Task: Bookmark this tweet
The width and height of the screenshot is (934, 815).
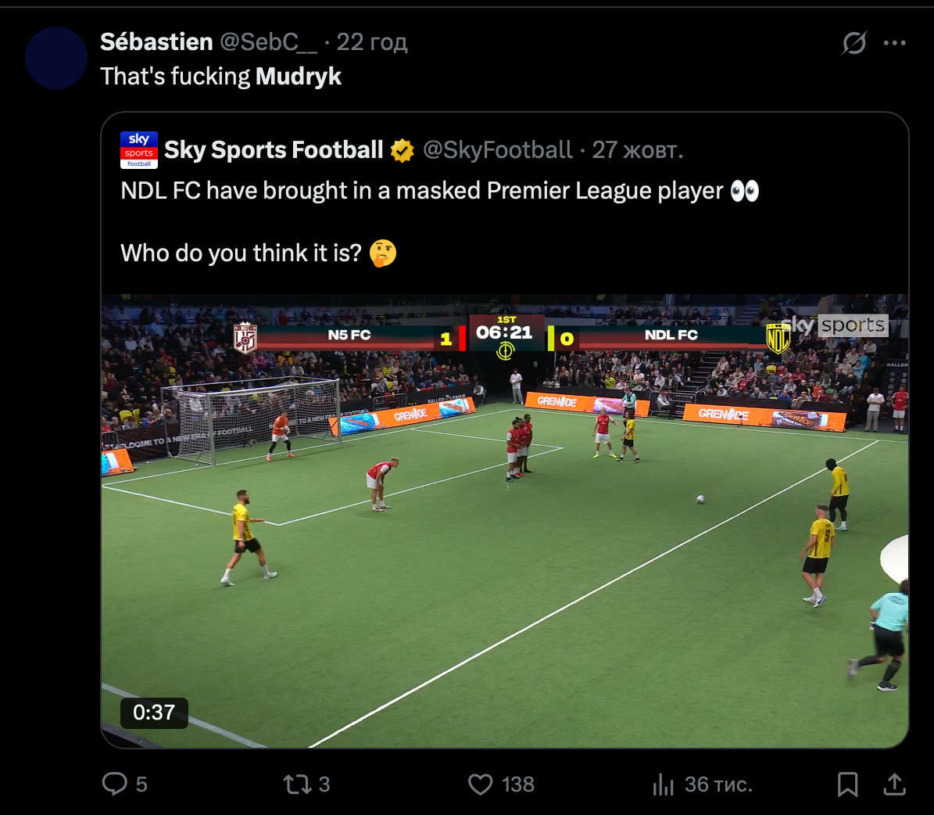Action: pyautogui.click(x=847, y=784)
